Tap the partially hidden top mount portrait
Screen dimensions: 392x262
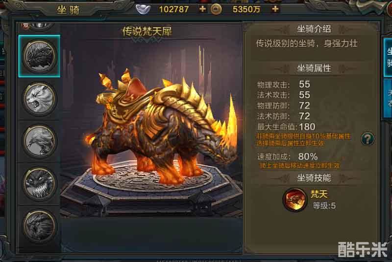[x=39, y=26]
